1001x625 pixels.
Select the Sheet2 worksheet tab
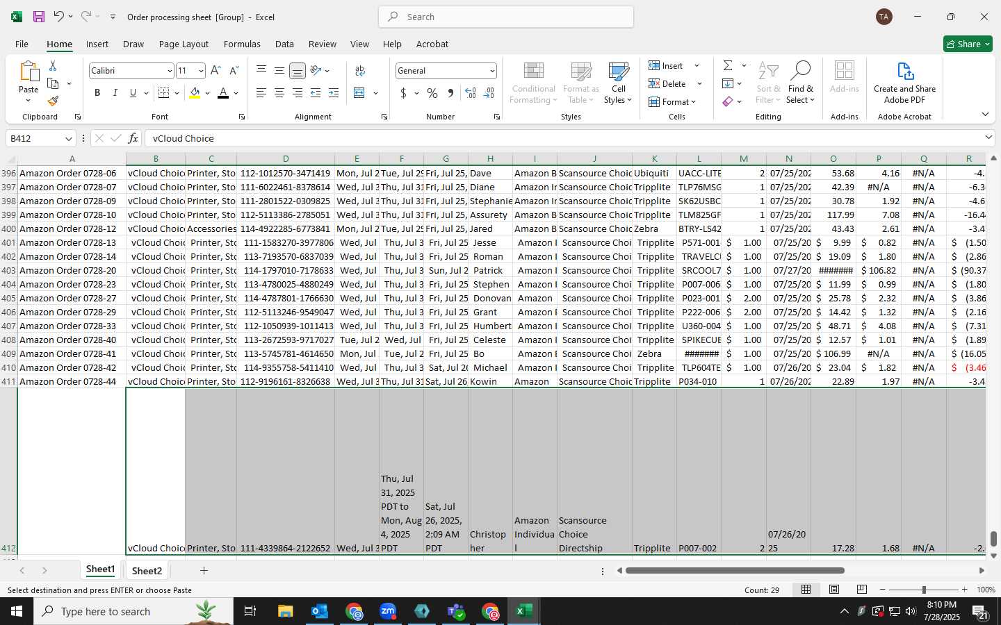pos(147,571)
